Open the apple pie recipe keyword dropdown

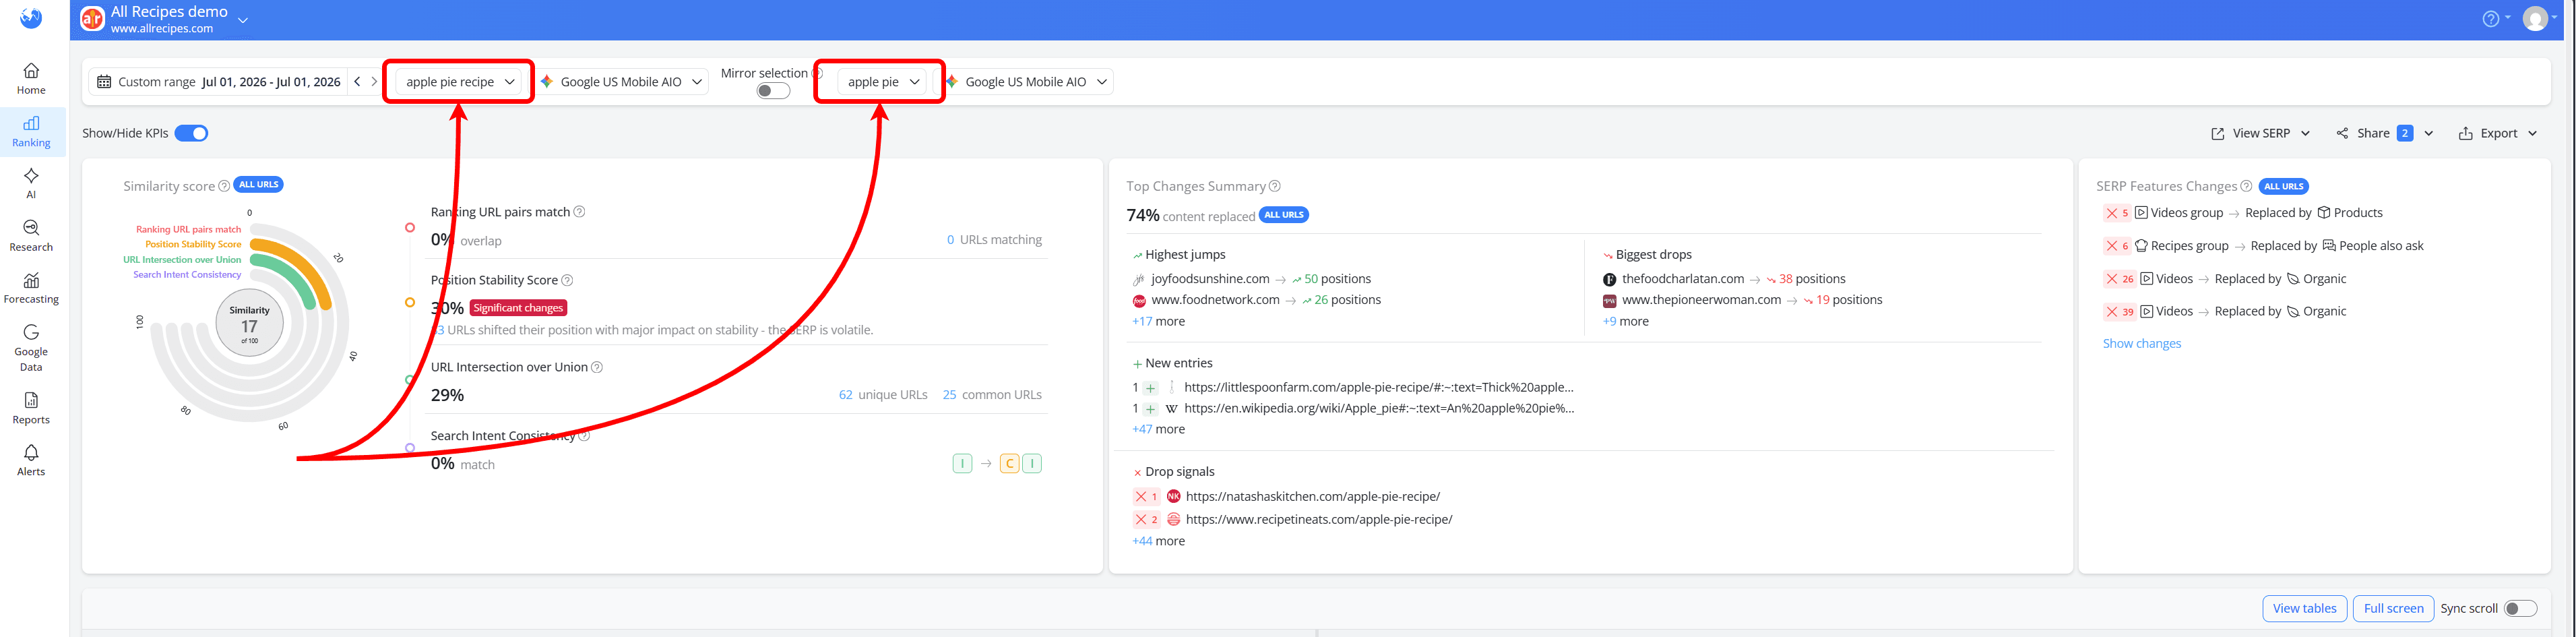click(460, 82)
